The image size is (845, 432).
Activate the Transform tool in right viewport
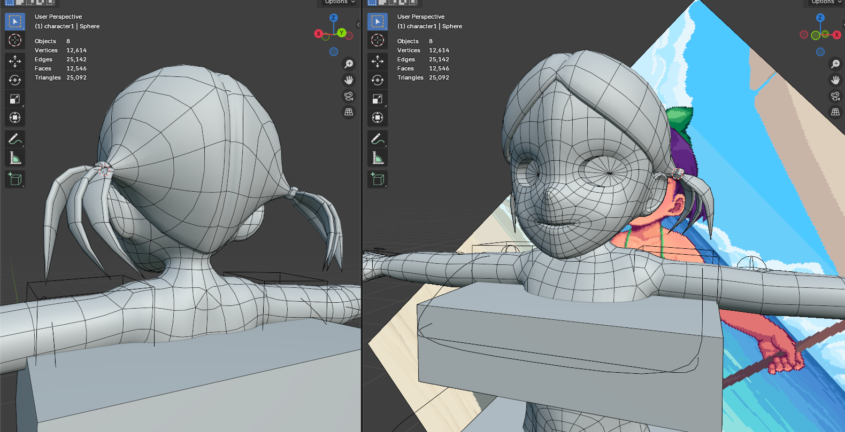coord(378,117)
